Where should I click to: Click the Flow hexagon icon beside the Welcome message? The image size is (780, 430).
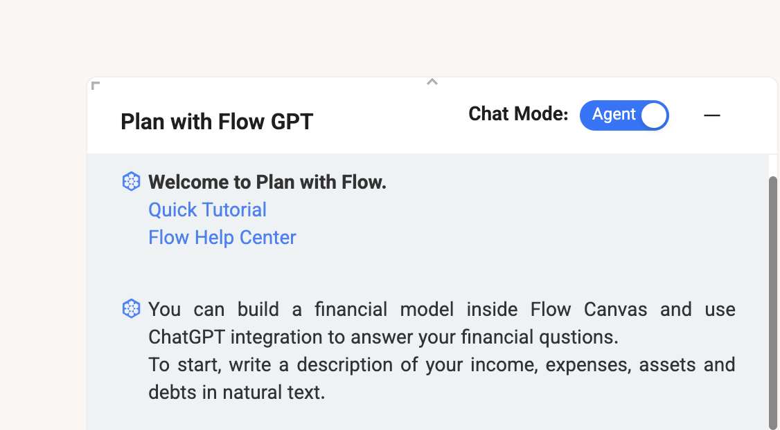[x=132, y=181]
